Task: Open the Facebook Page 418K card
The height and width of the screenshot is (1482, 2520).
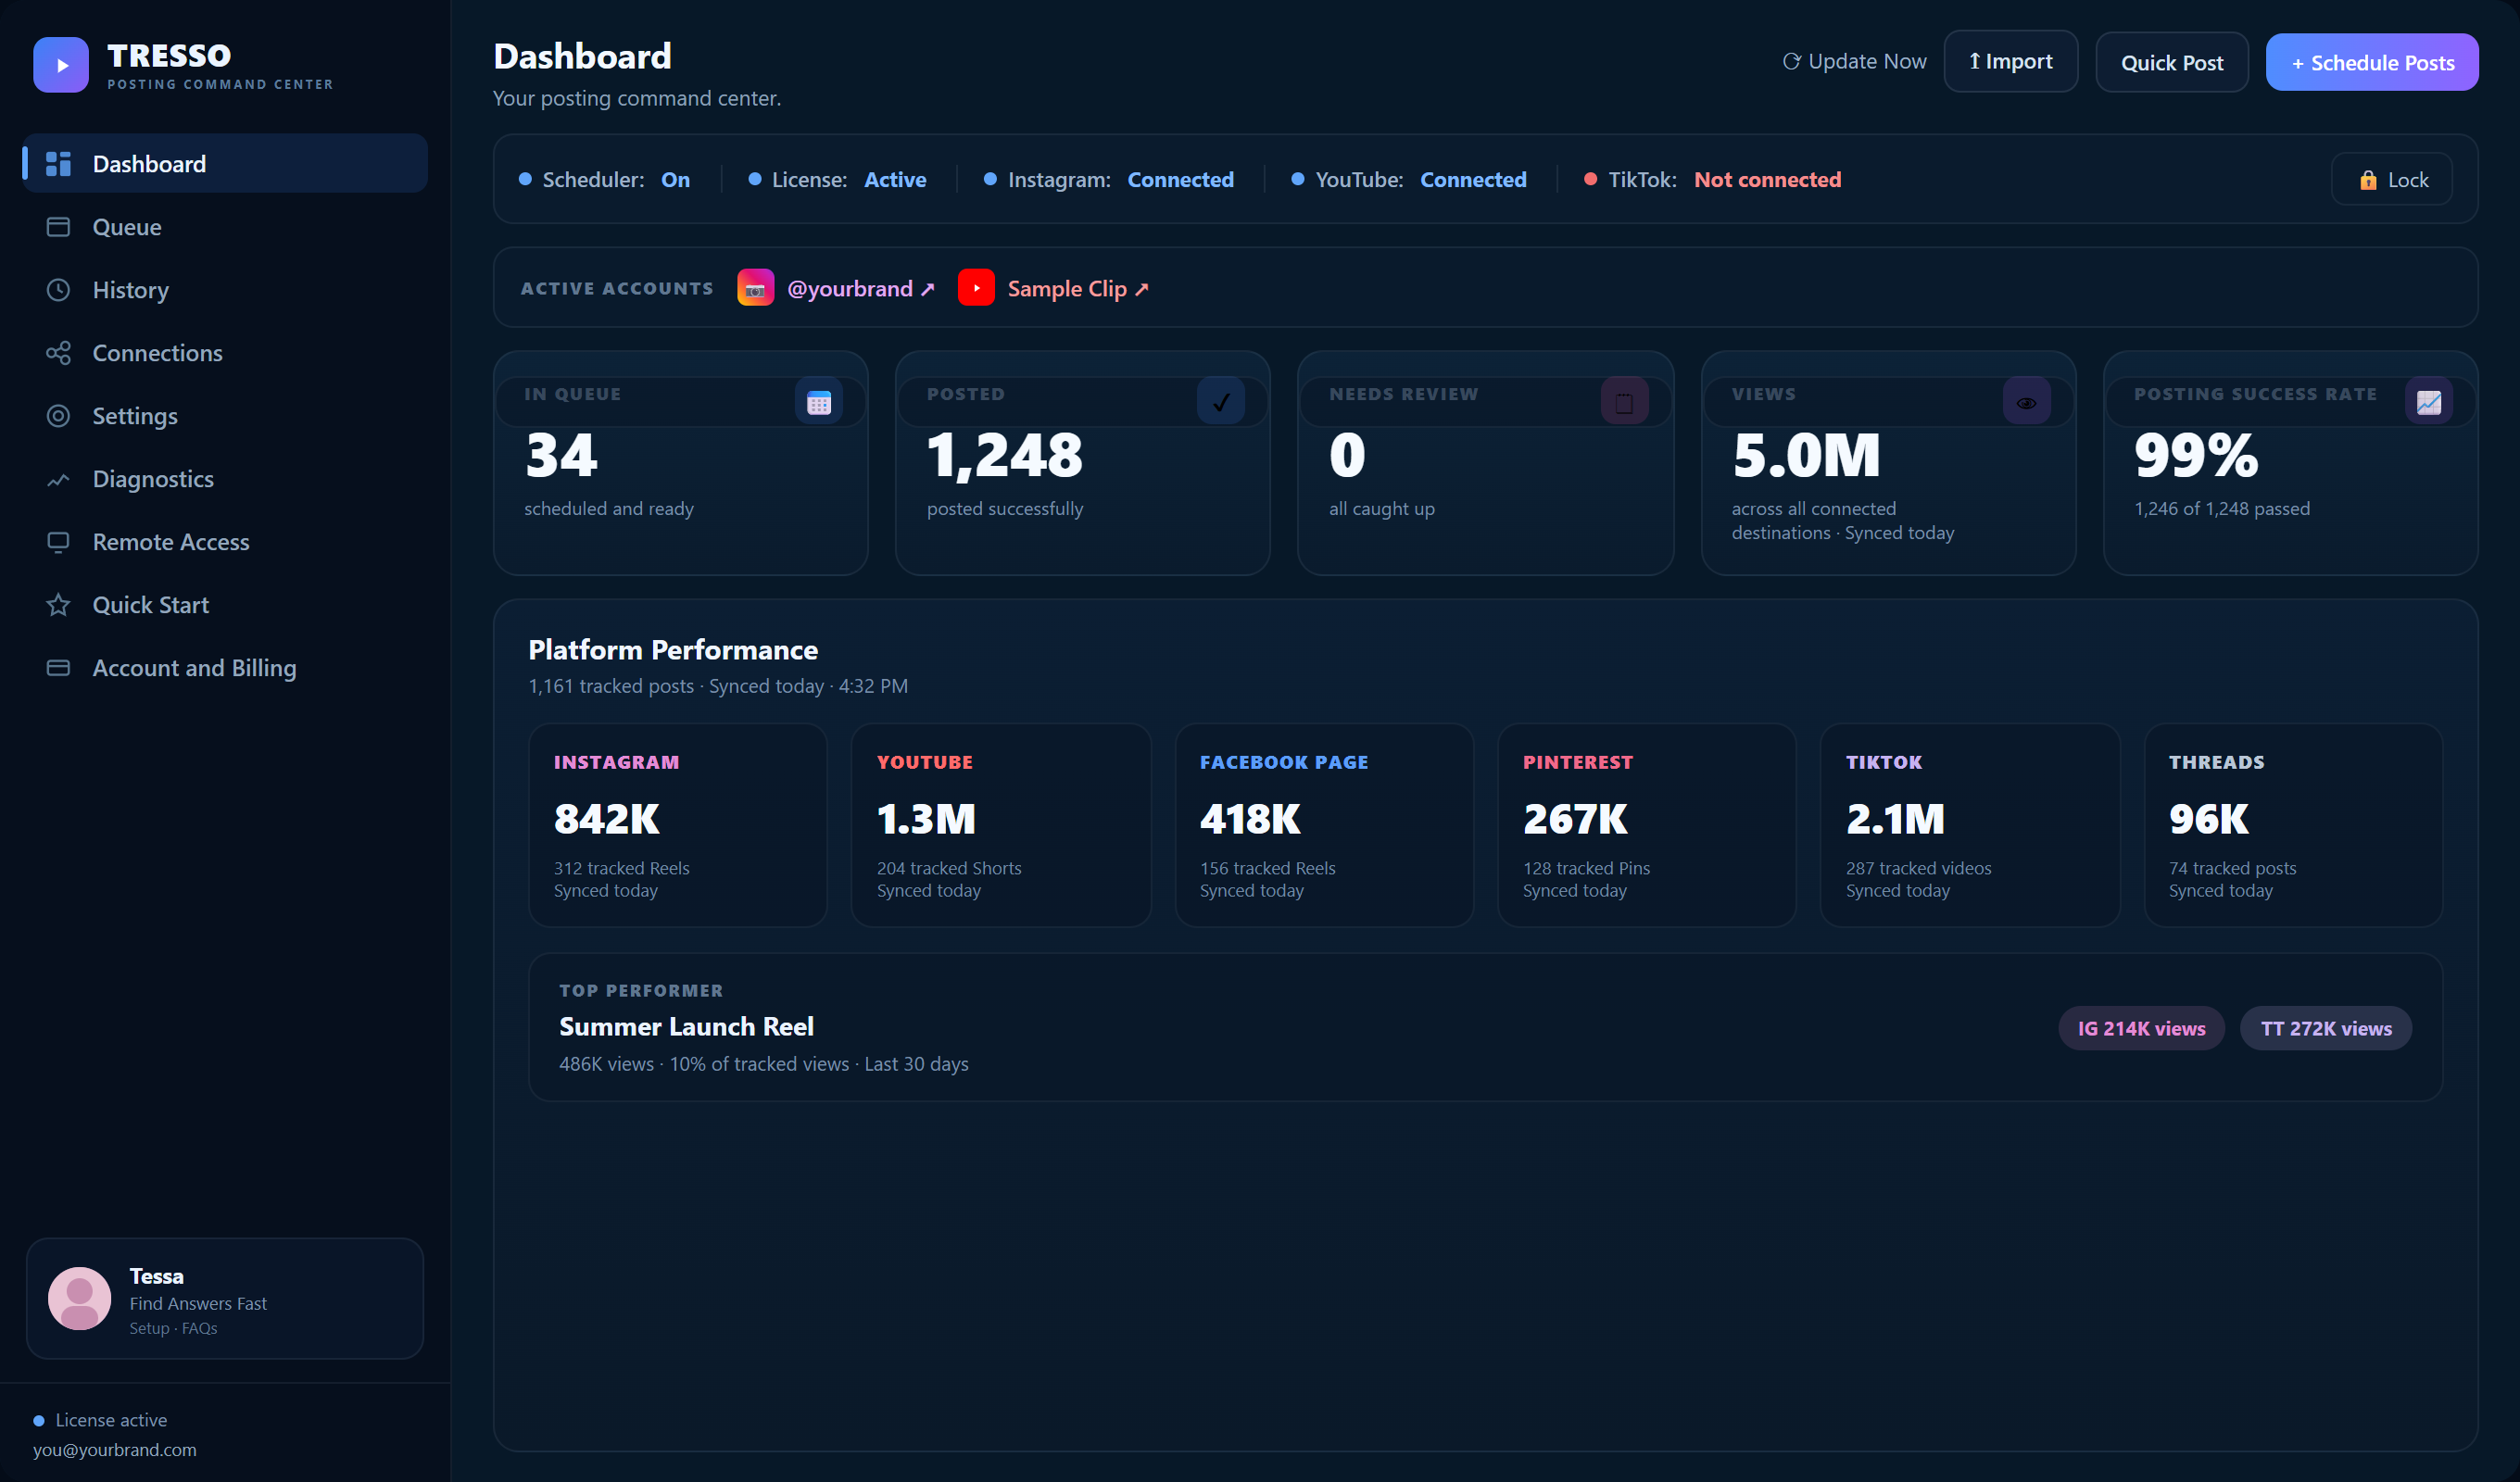Action: coord(1324,825)
